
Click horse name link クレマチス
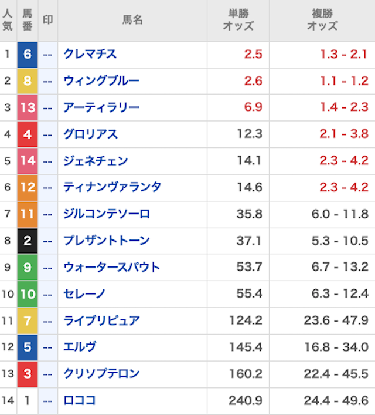tap(90, 54)
